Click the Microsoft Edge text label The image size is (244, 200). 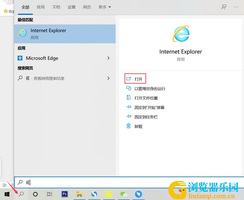coord(42,58)
